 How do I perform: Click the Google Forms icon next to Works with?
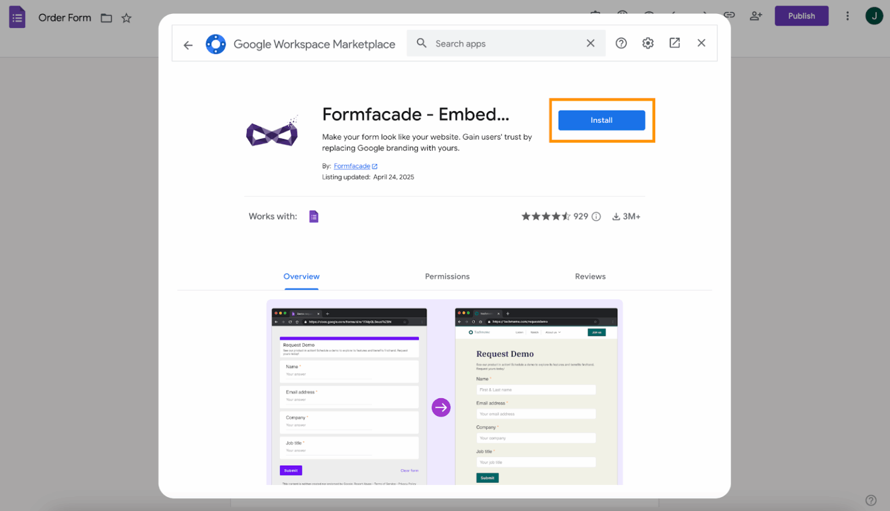[313, 216]
